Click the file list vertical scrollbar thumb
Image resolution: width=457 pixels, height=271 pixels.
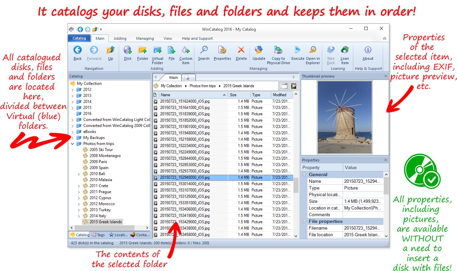(x=296, y=185)
